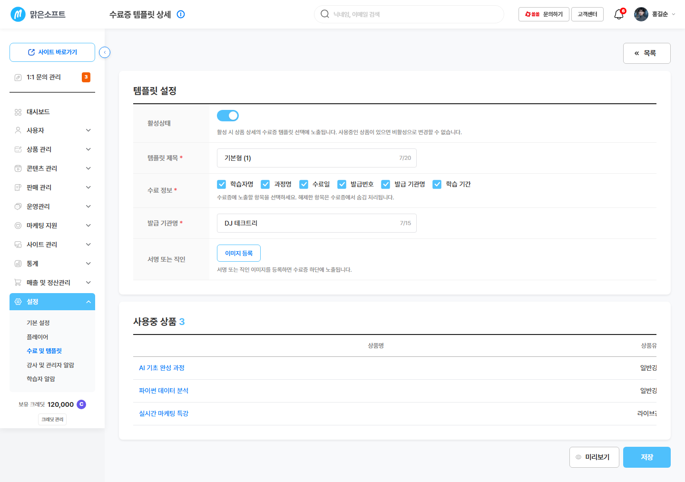Open notifications bell icon
The image size is (685, 482).
[x=618, y=14]
